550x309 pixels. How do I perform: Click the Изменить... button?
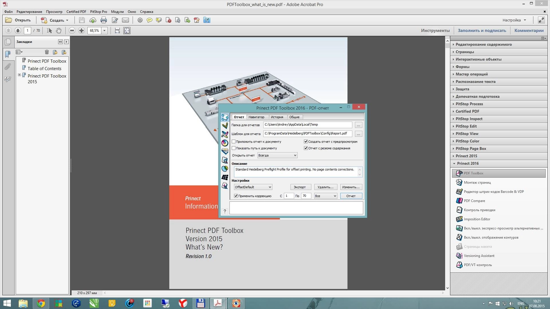tap(351, 187)
